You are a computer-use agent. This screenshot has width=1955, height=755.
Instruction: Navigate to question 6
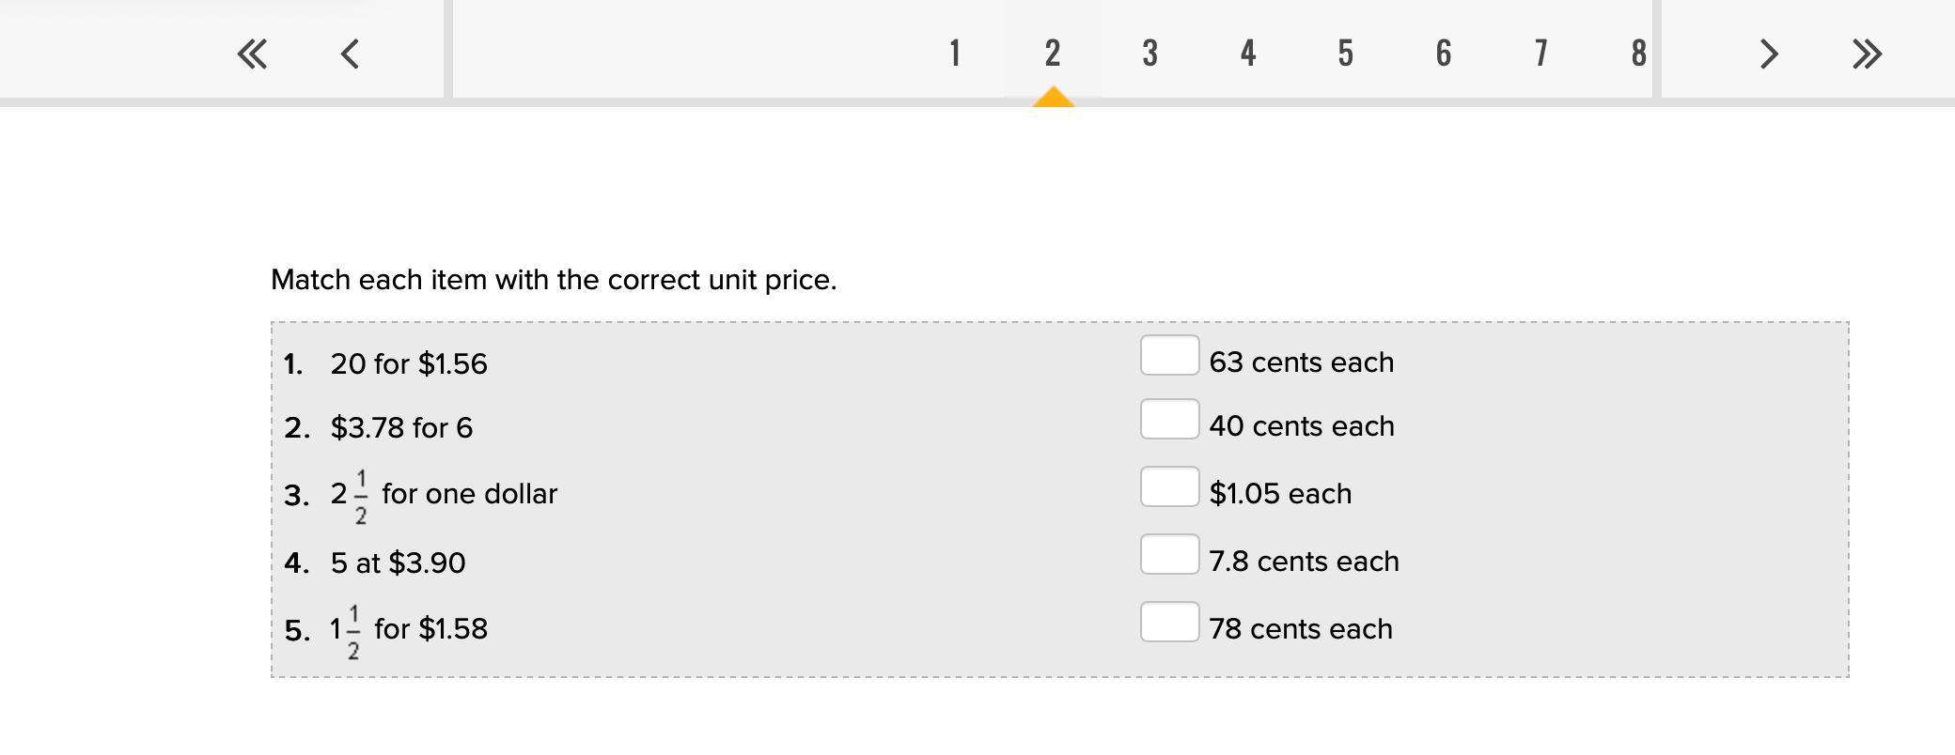point(1444,54)
